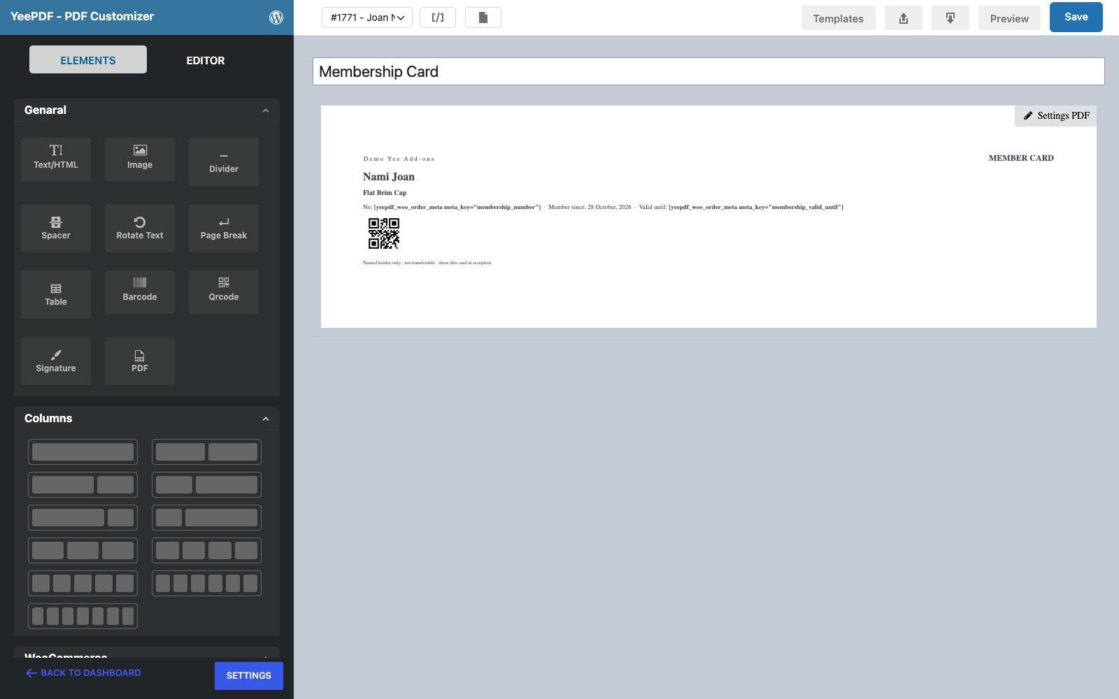Image resolution: width=1119 pixels, height=699 pixels.
Task: Click the Preview button
Action: [x=1009, y=18]
